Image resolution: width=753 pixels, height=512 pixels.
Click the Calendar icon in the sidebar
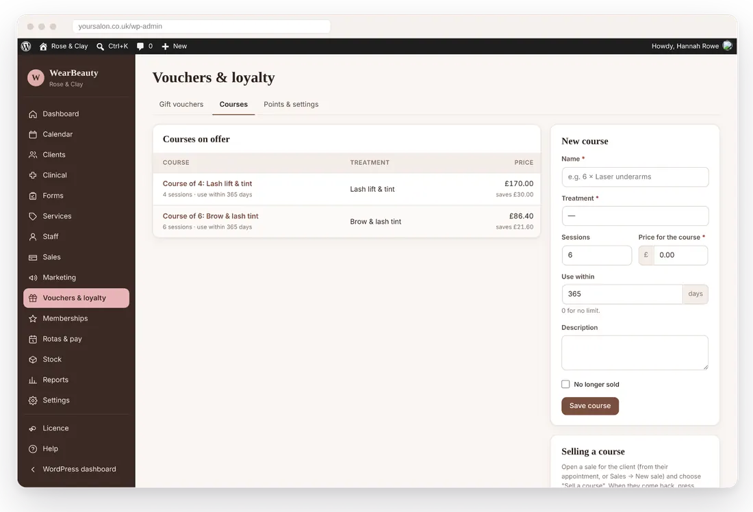point(33,134)
